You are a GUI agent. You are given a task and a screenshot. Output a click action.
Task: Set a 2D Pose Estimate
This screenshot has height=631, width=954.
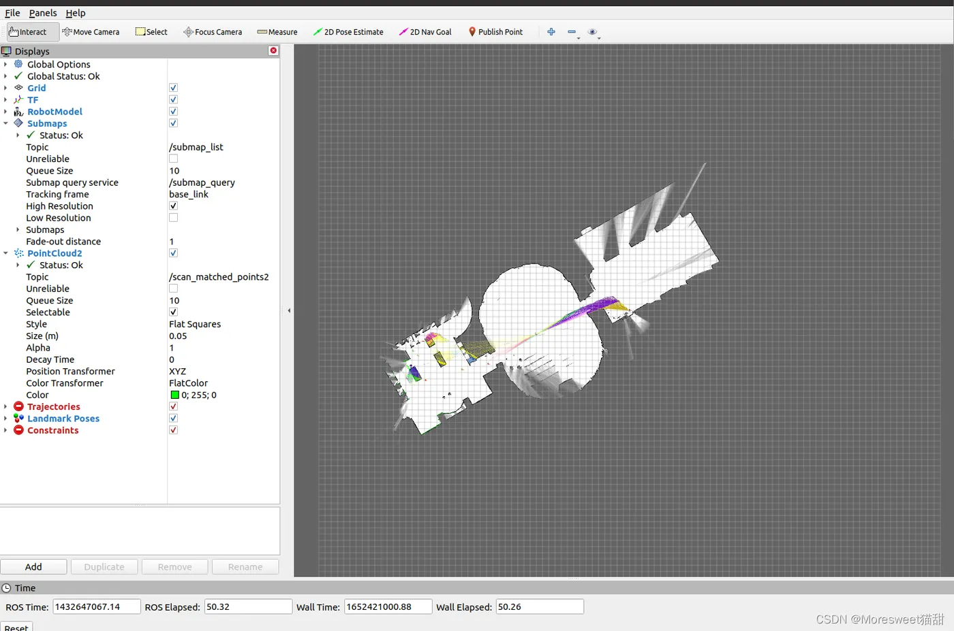pos(348,32)
